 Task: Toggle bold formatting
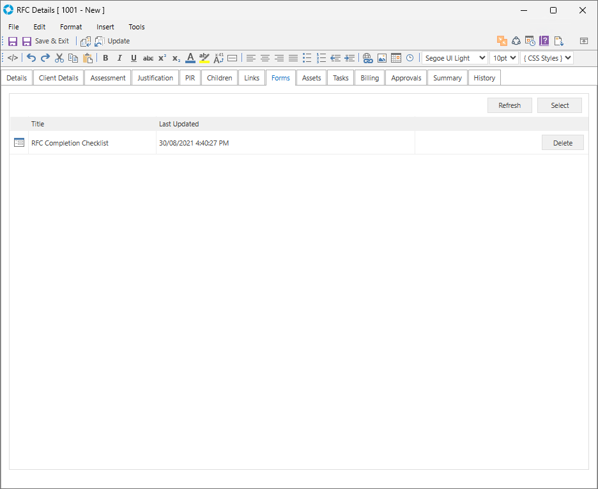point(105,58)
